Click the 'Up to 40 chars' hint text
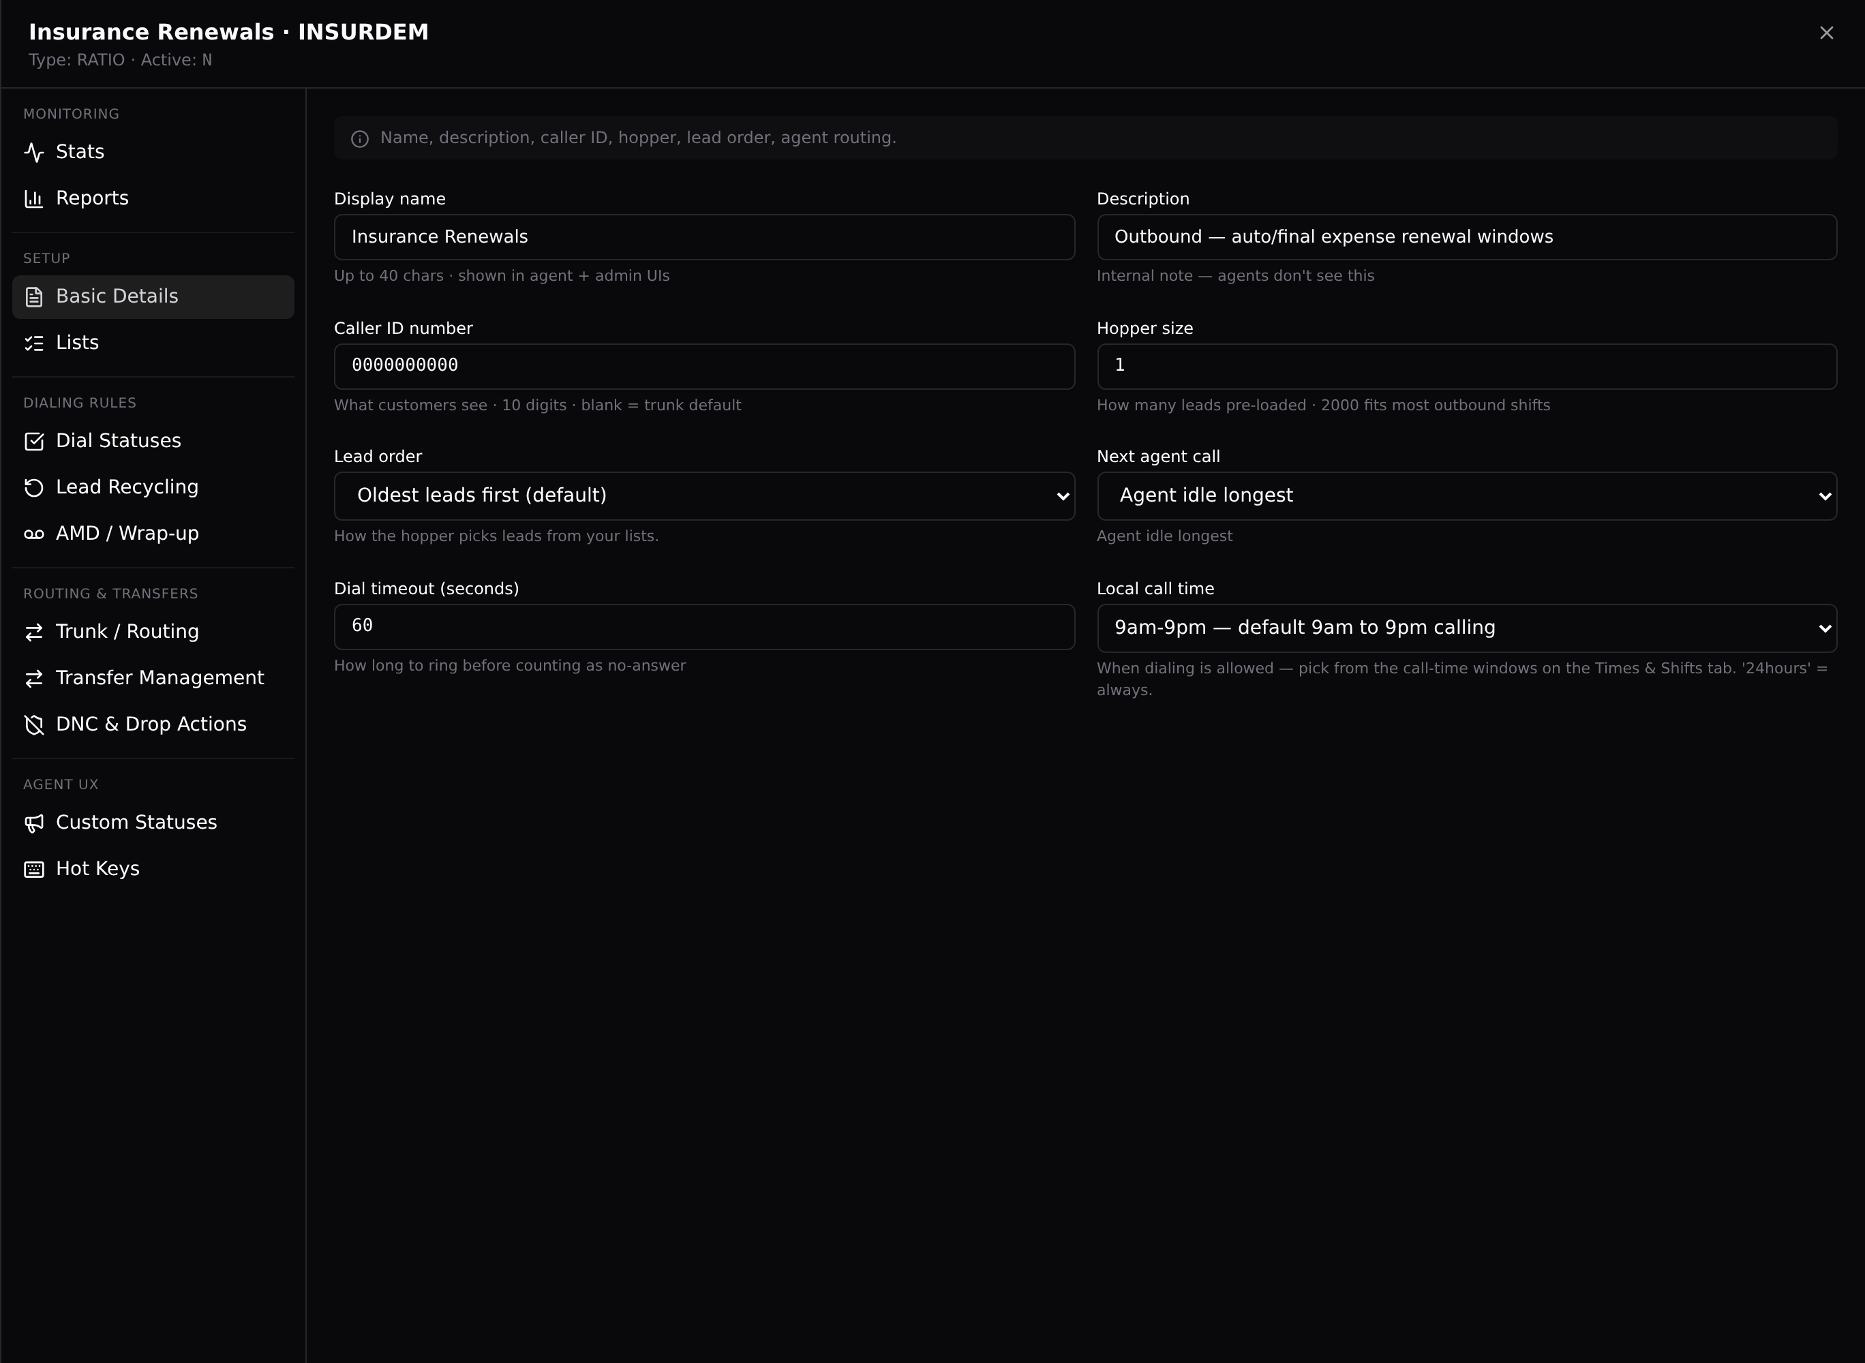Screen dimensions: 1865x1363 (x=502, y=275)
